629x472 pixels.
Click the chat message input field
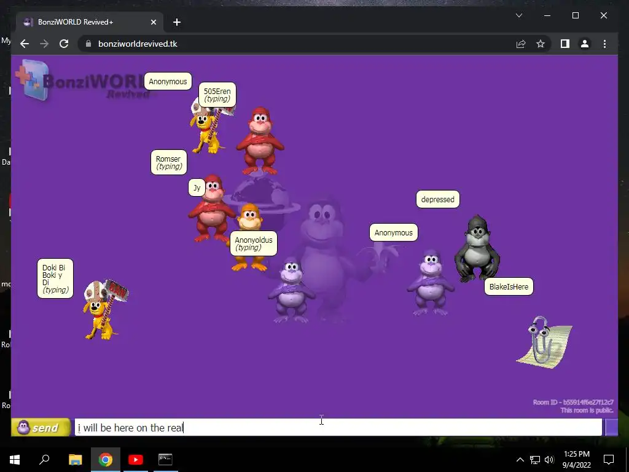[338, 428]
